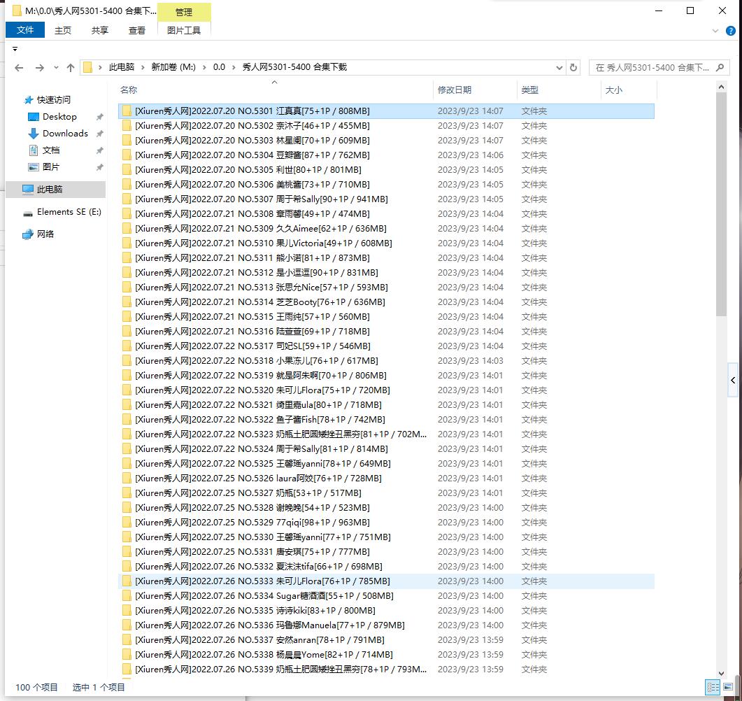Select folder icon of NO.5301 江真真
Image resolution: width=742 pixels, height=701 pixels.
[x=127, y=111]
